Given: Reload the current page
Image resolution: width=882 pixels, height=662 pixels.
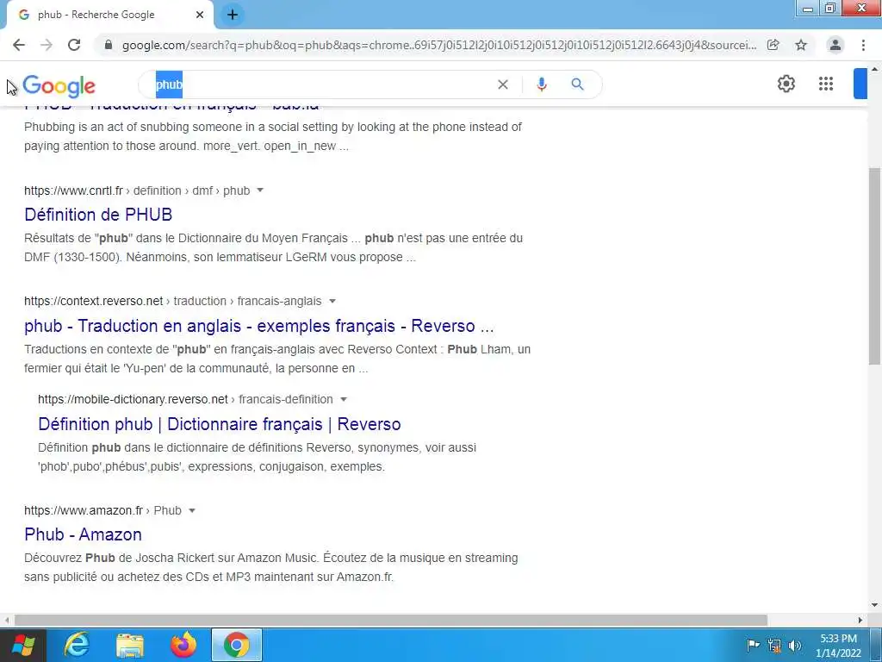Looking at the screenshot, I should (x=74, y=45).
